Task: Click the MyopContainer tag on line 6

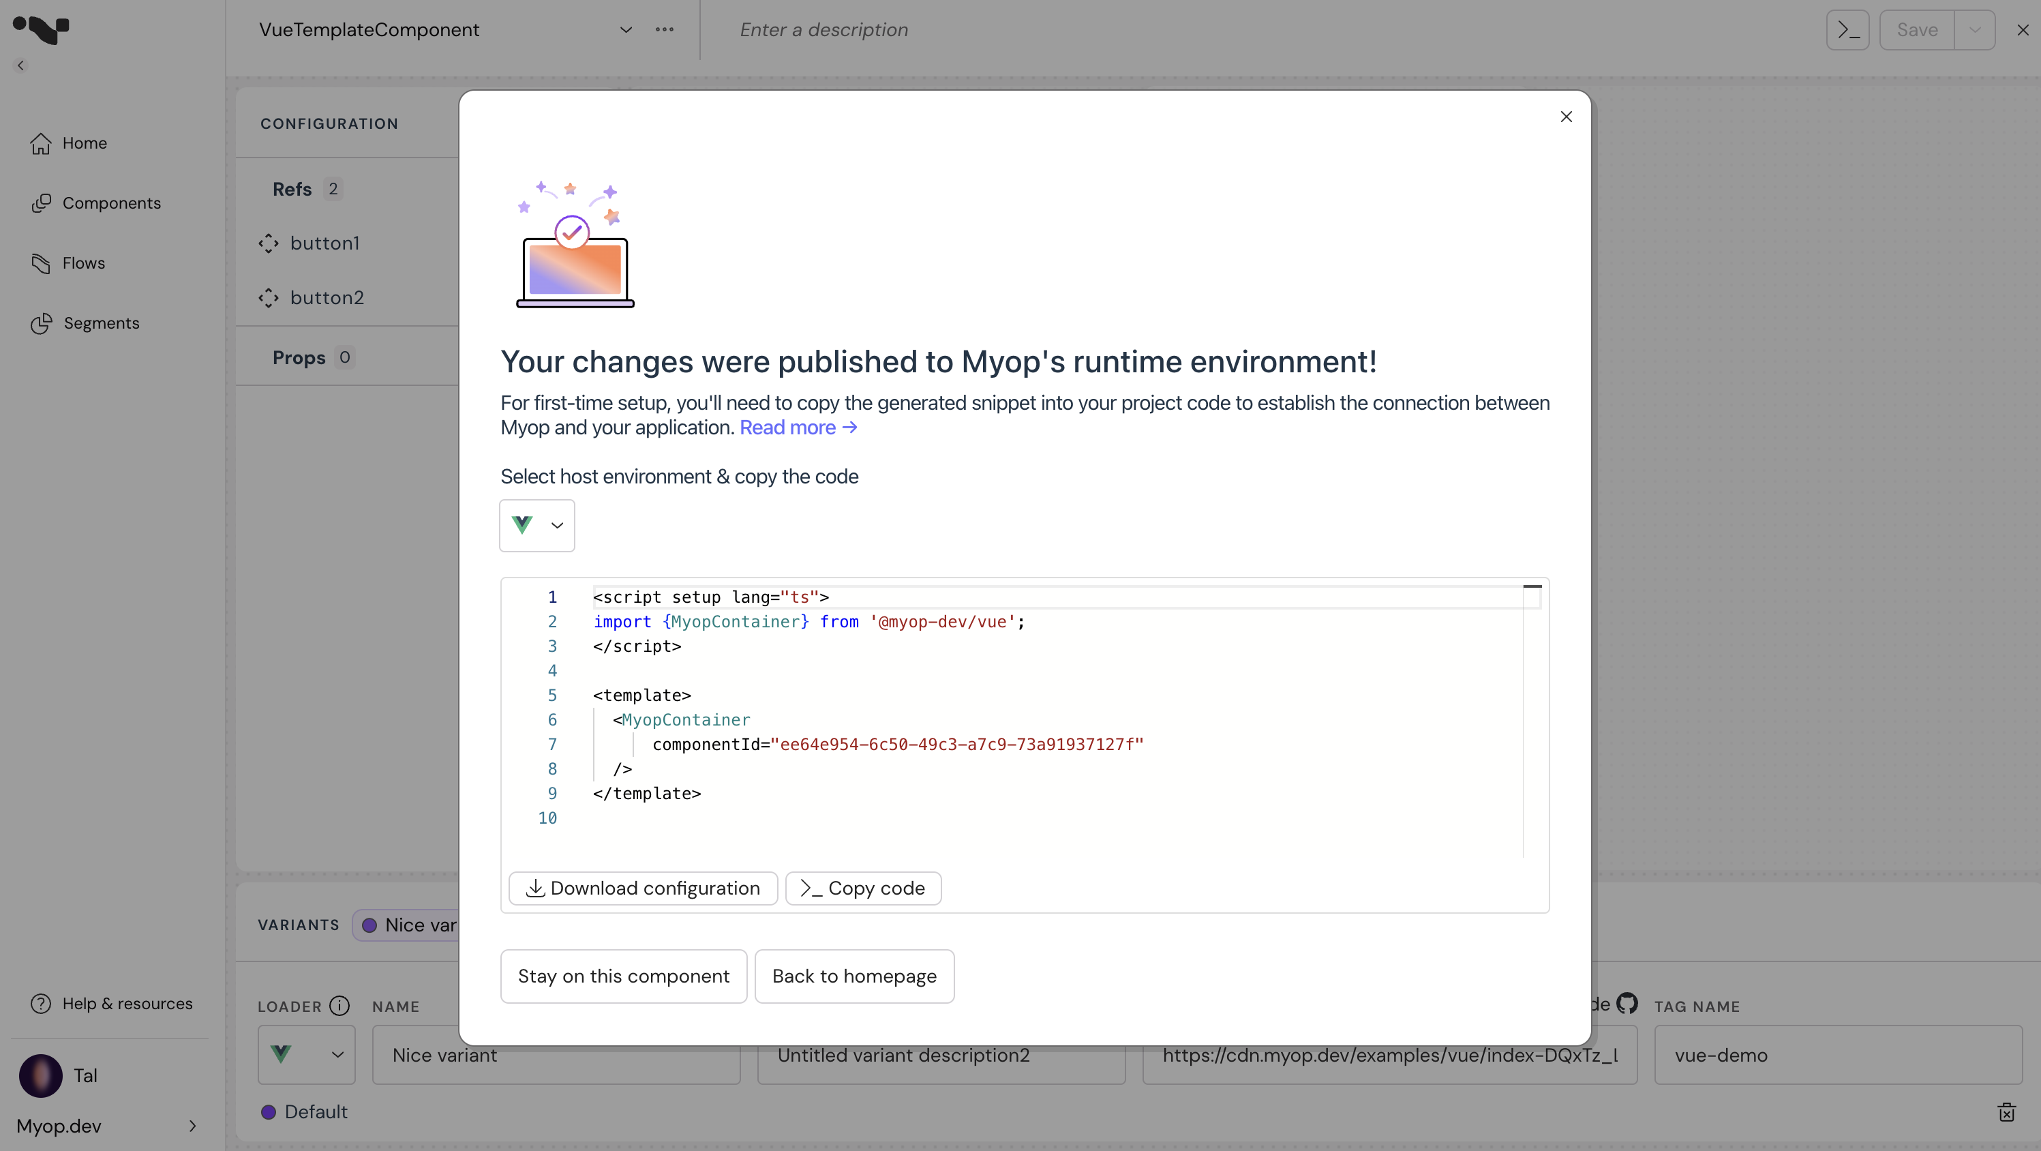Action: pyautogui.click(x=680, y=721)
